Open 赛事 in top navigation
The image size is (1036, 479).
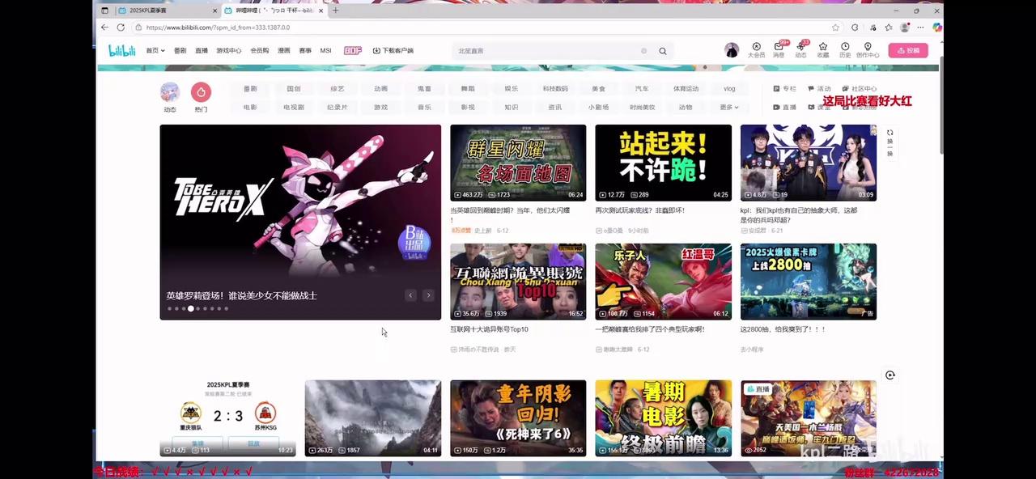[x=305, y=50]
